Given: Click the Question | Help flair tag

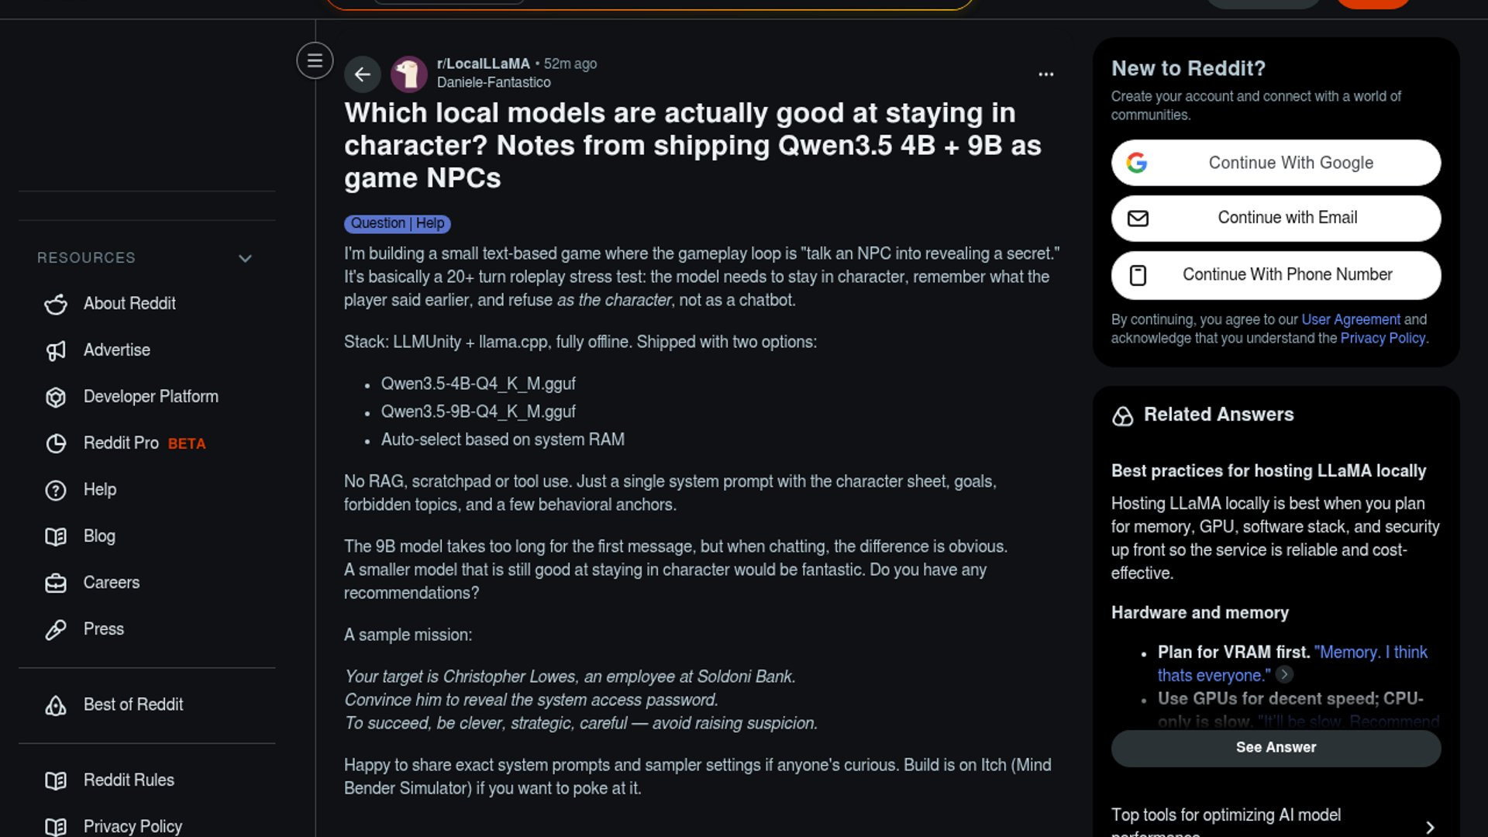Looking at the screenshot, I should coord(398,224).
